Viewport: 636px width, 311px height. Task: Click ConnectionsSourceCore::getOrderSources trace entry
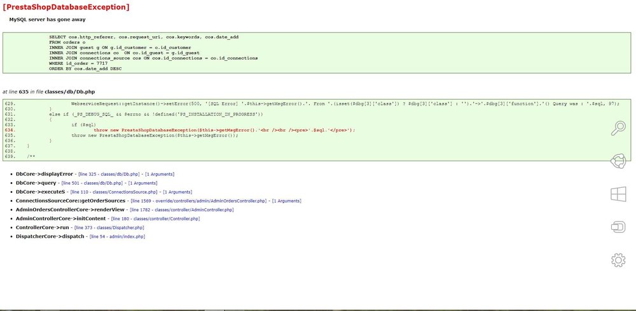click(x=70, y=201)
